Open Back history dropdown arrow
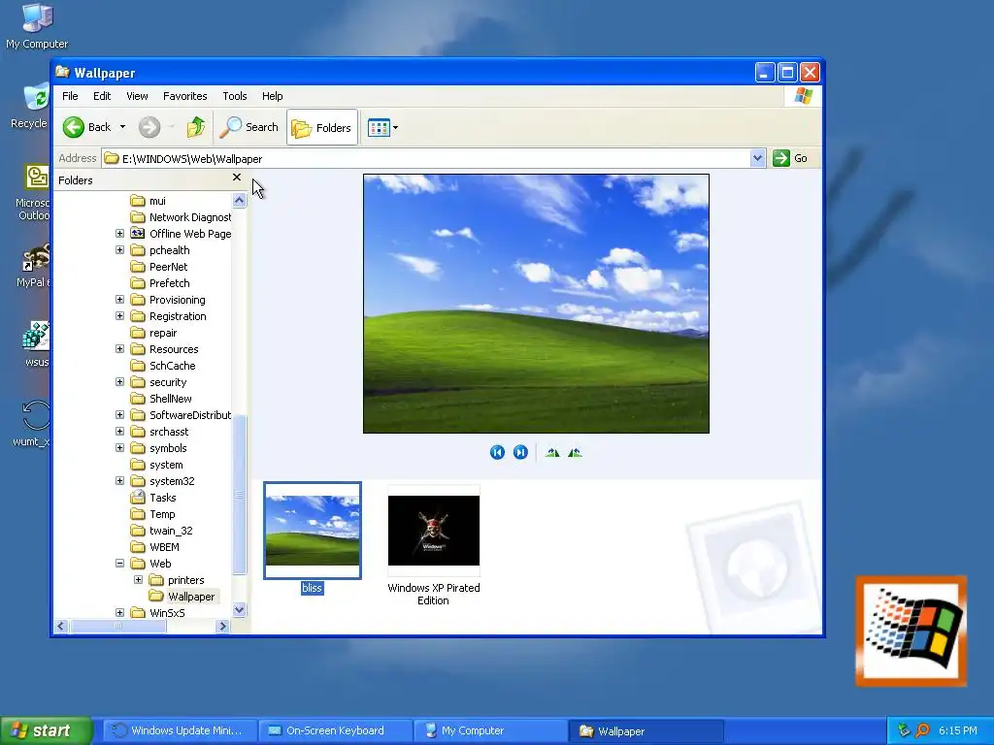994x745 pixels. (x=122, y=127)
